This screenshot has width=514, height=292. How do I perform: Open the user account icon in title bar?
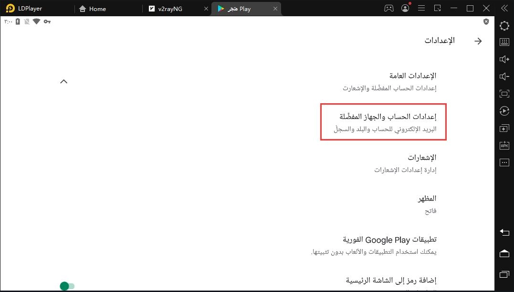click(x=405, y=8)
